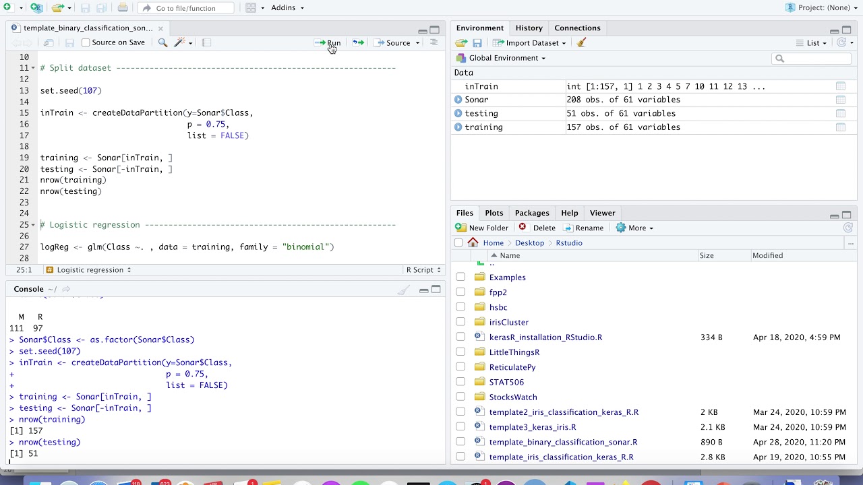This screenshot has height=485, width=863.
Task: Click the Source button
Action: pyautogui.click(x=392, y=42)
